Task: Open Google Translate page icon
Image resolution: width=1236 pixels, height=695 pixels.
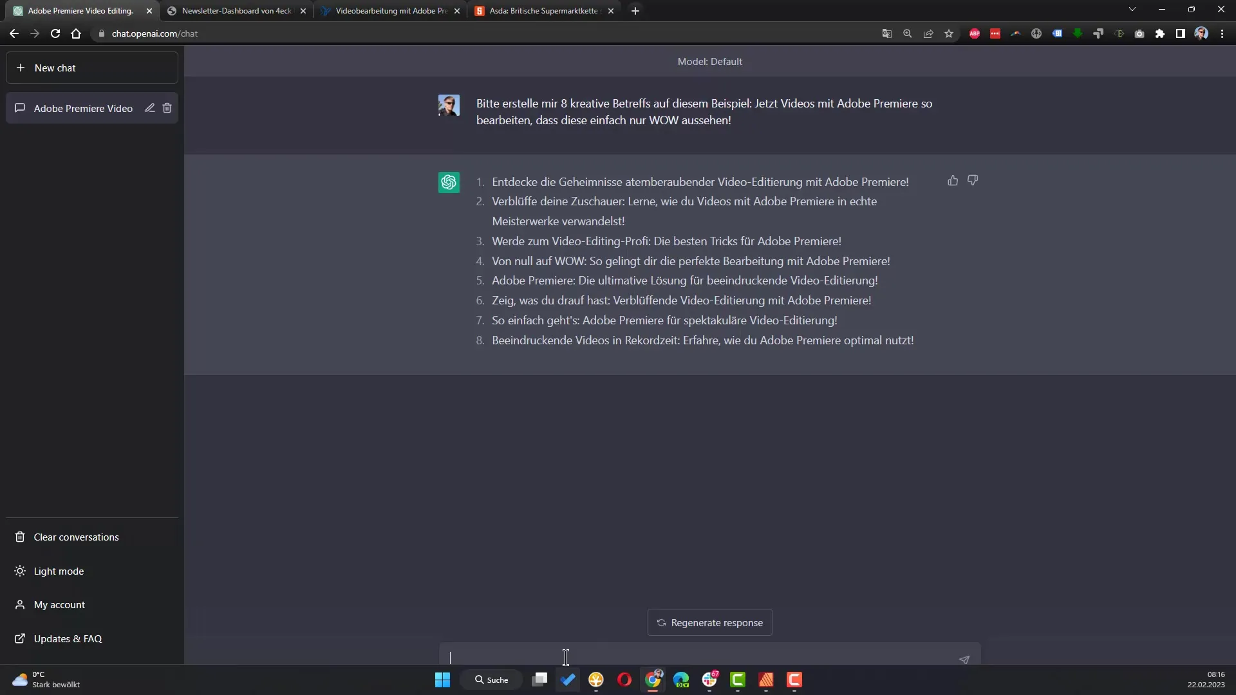Action: (x=887, y=33)
